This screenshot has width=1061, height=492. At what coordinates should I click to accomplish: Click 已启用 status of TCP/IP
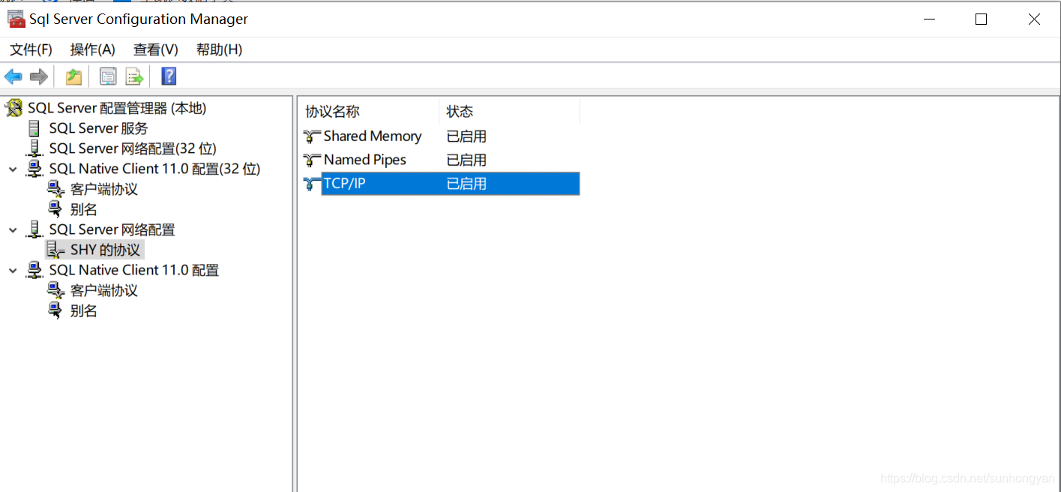466,184
